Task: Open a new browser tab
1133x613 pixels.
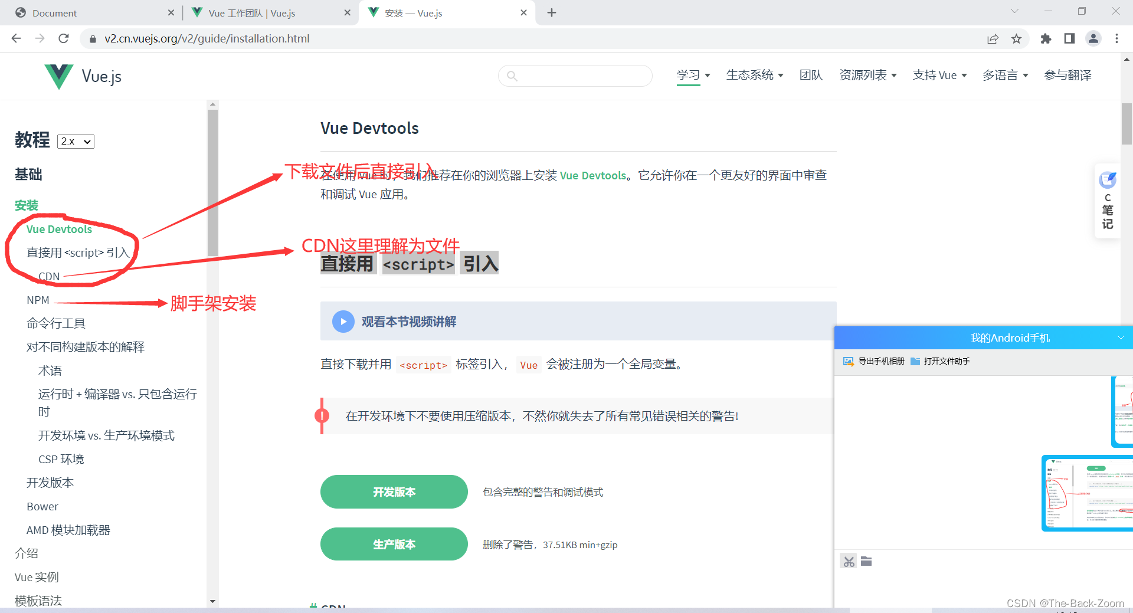Action: (x=552, y=12)
